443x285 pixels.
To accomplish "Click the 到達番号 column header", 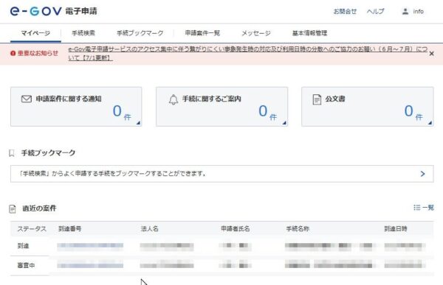I will click(x=70, y=229).
